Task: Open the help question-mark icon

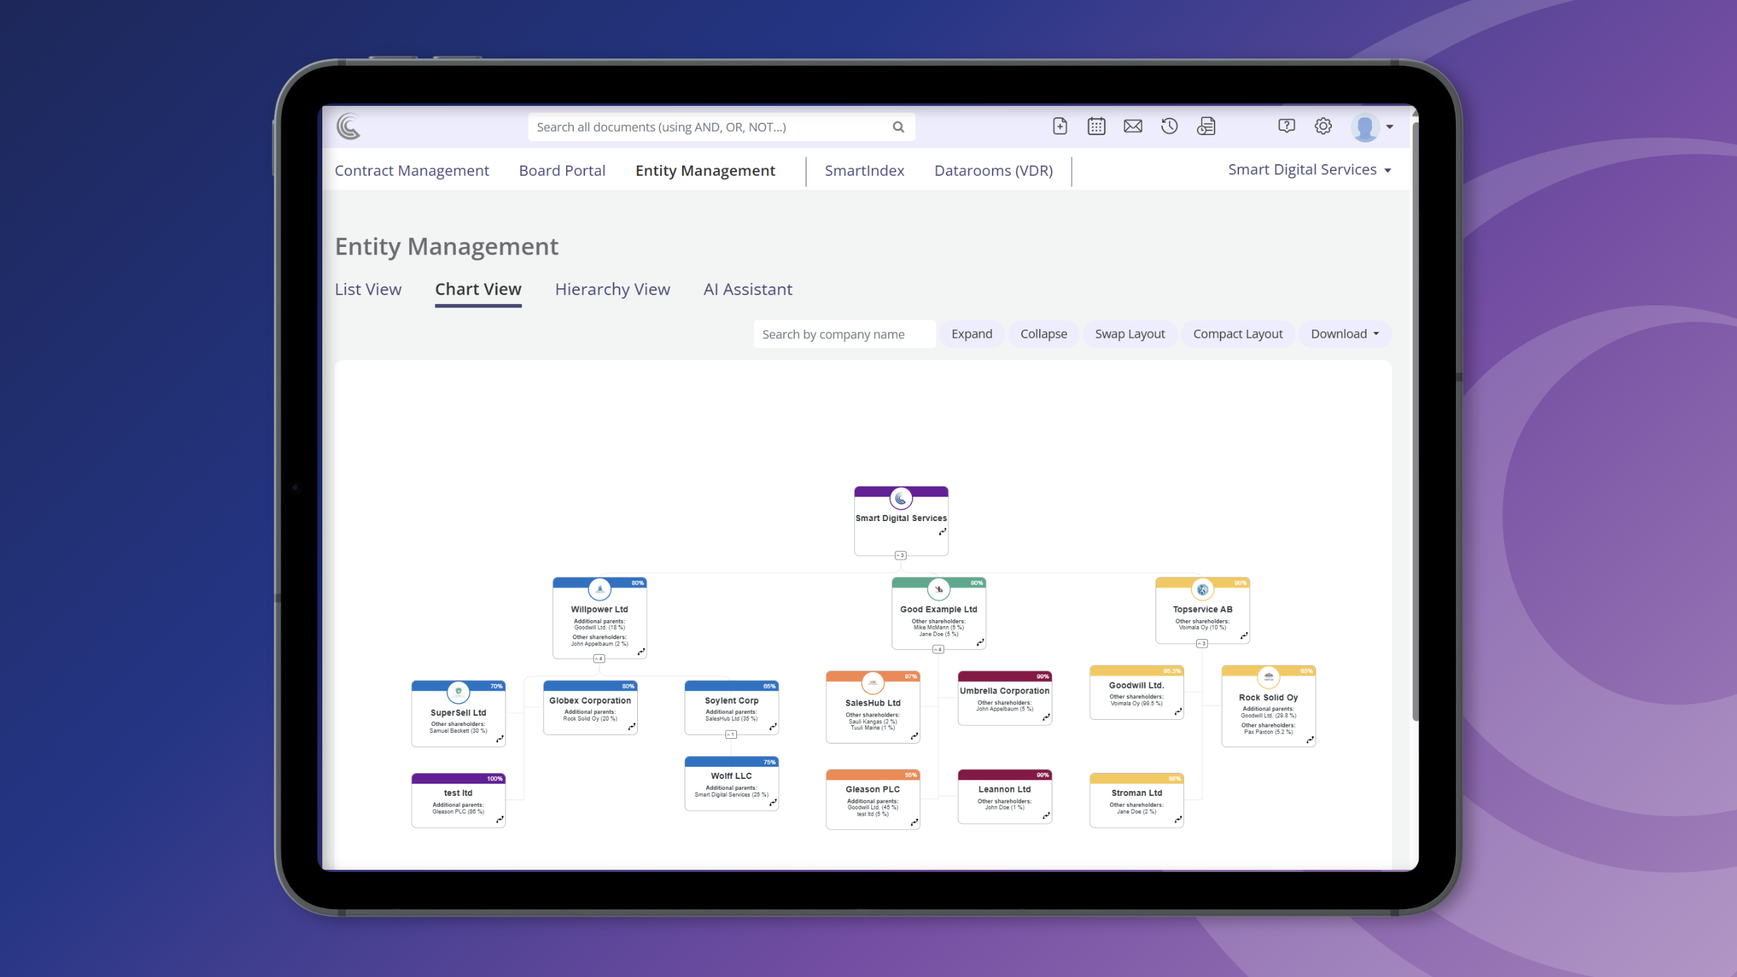Action: [1286, 126]
